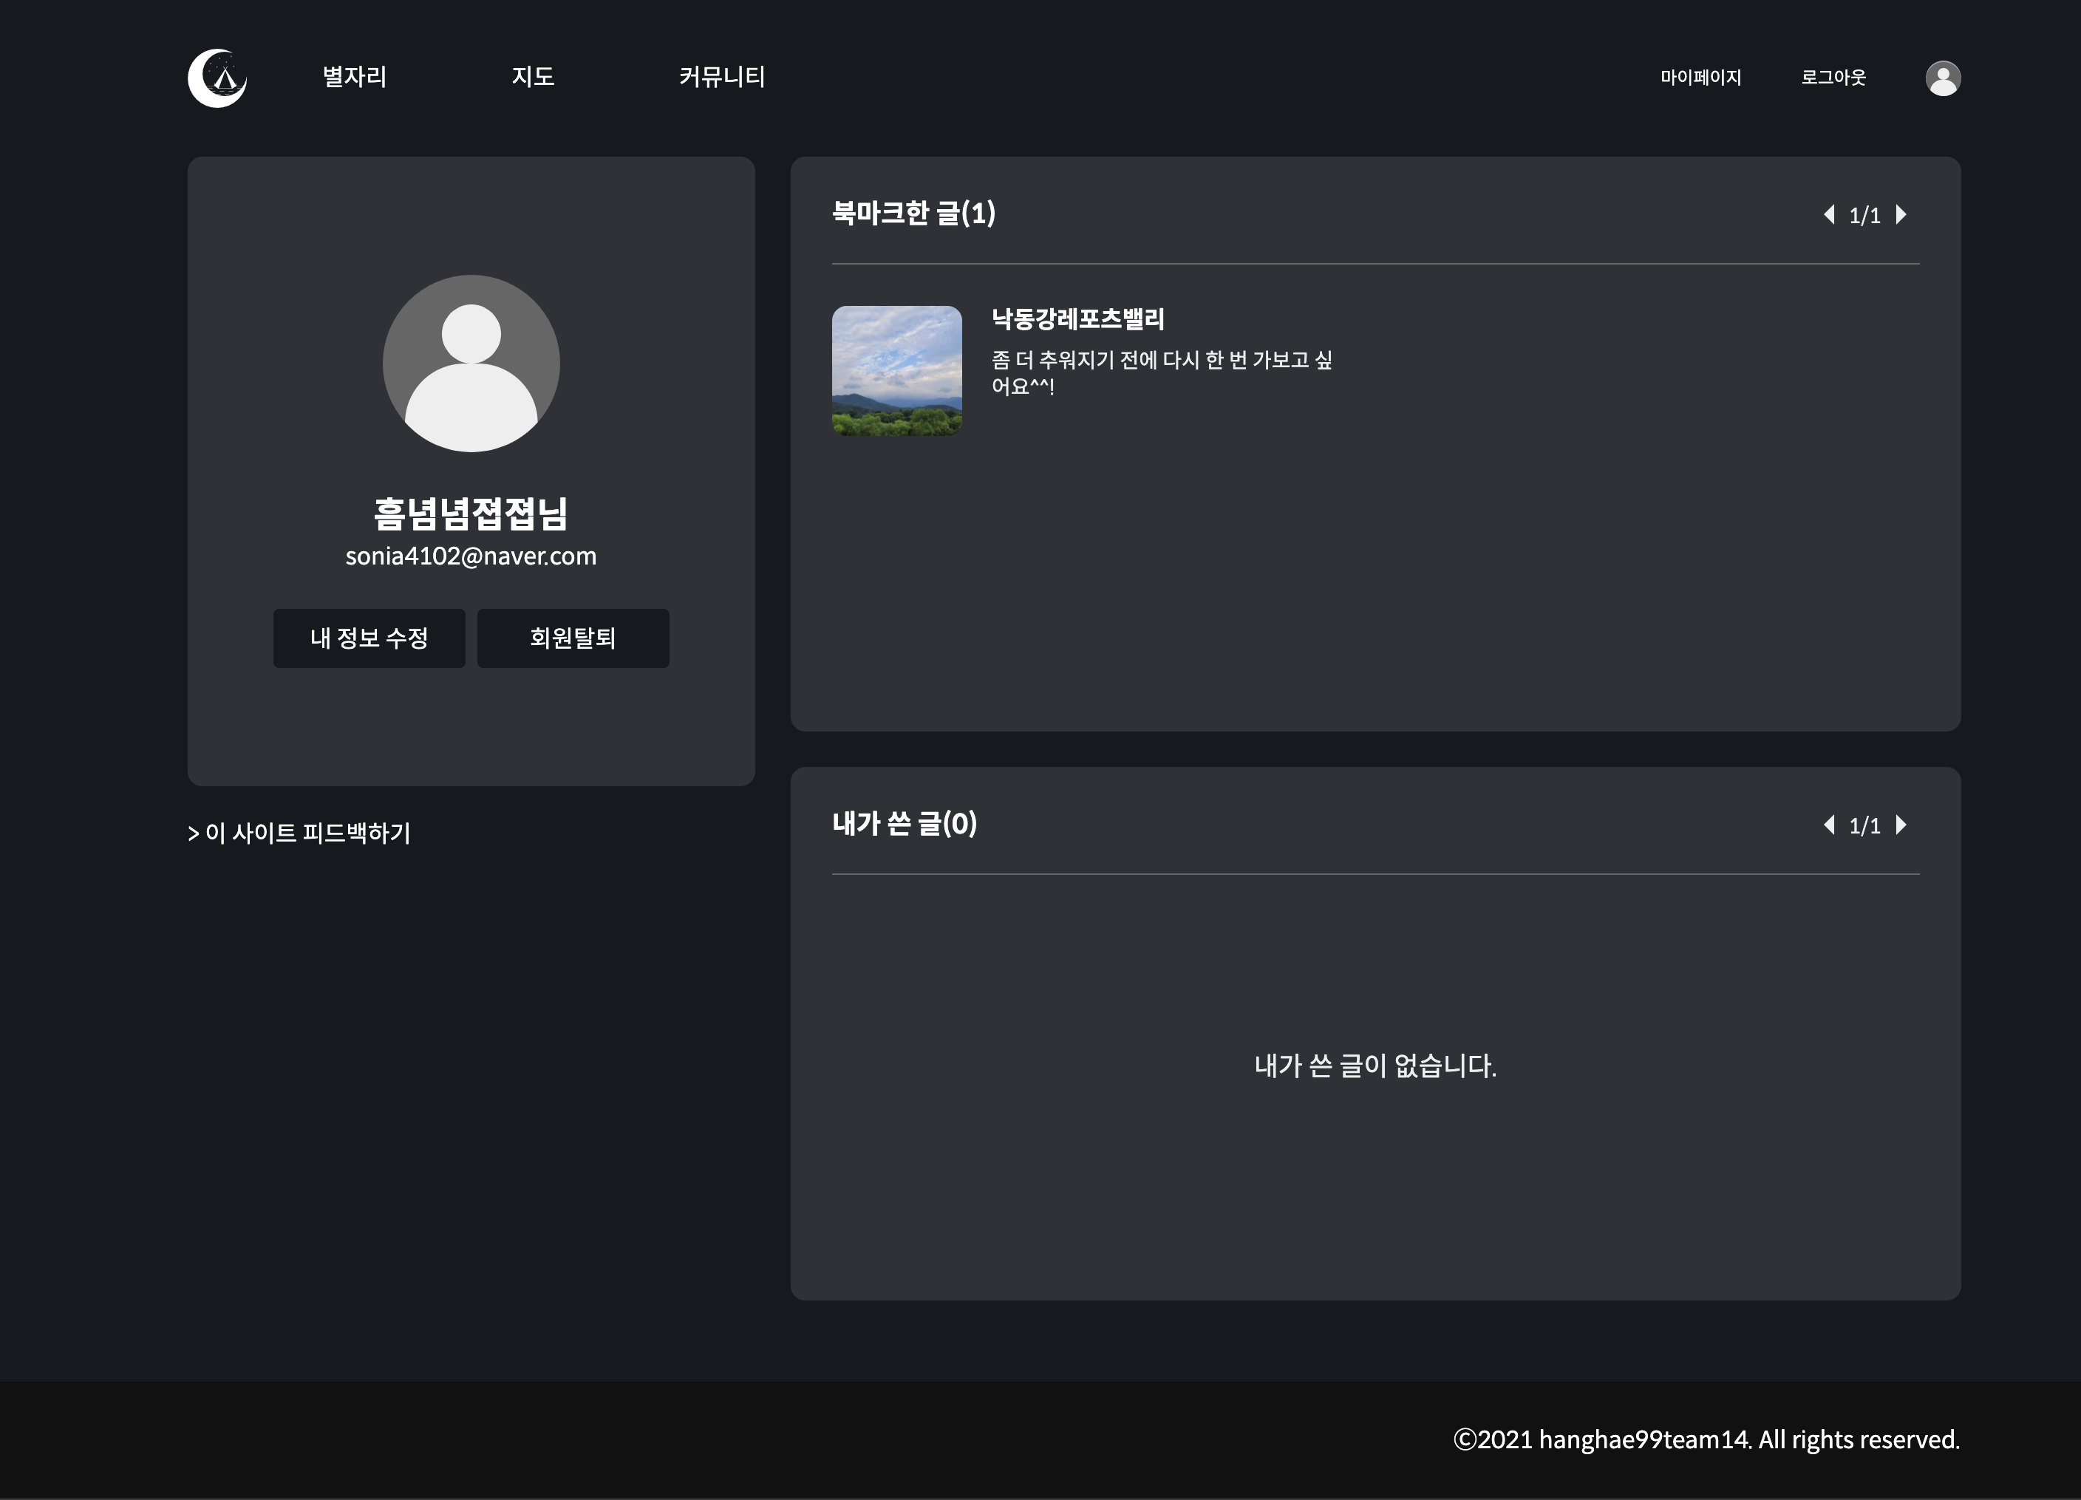
Task: Click the crescent moon site logo
Action: click(217, 78)
